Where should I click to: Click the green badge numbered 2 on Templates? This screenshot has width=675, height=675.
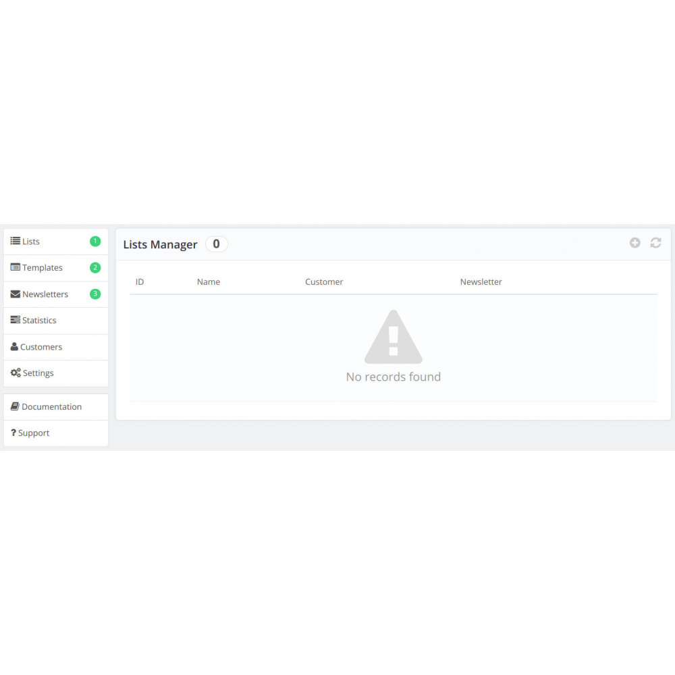tap(95, 267)
